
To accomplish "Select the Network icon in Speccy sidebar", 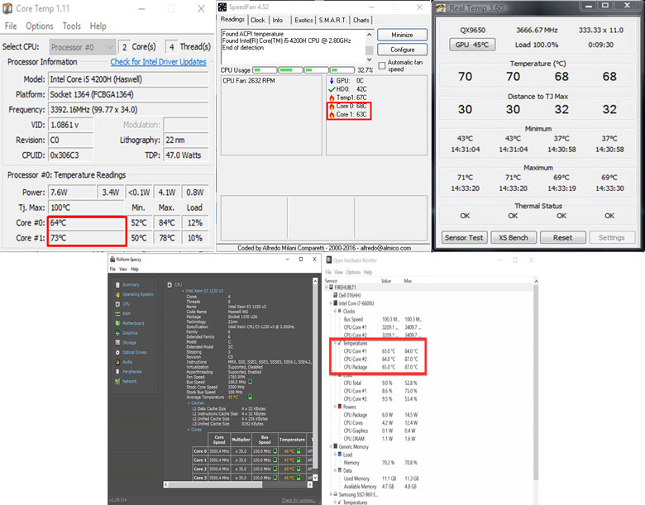I will (116, 381).
